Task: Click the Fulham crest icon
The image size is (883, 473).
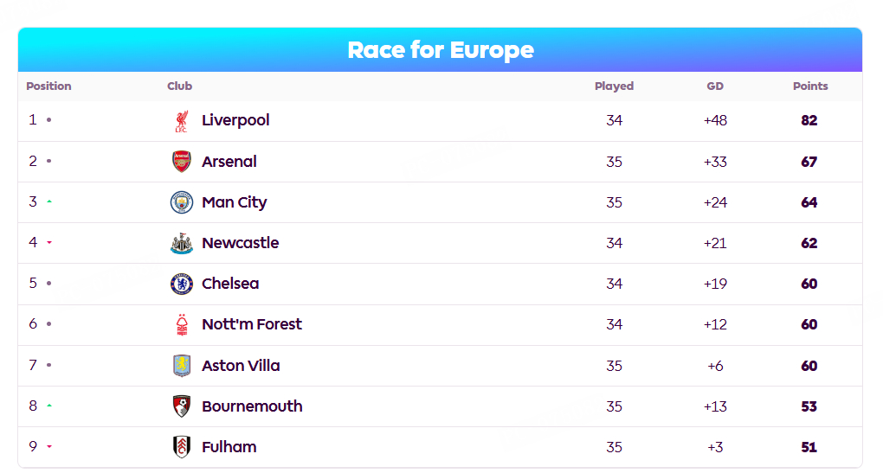Action: [x=181, y=447]
